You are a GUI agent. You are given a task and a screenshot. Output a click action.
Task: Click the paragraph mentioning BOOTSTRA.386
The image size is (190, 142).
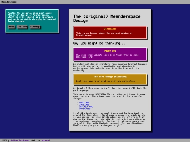tap(109, 96)
